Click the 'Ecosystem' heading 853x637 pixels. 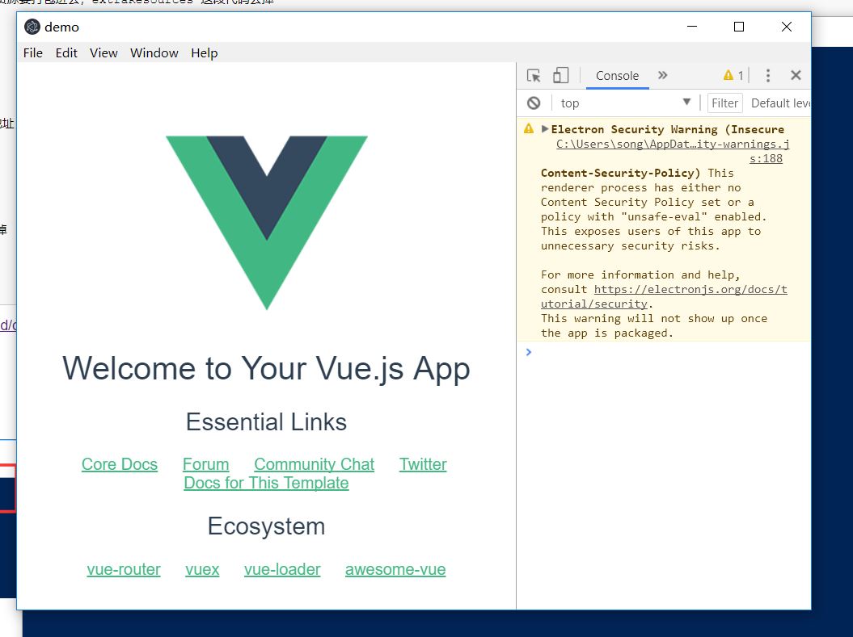point(266,526)
